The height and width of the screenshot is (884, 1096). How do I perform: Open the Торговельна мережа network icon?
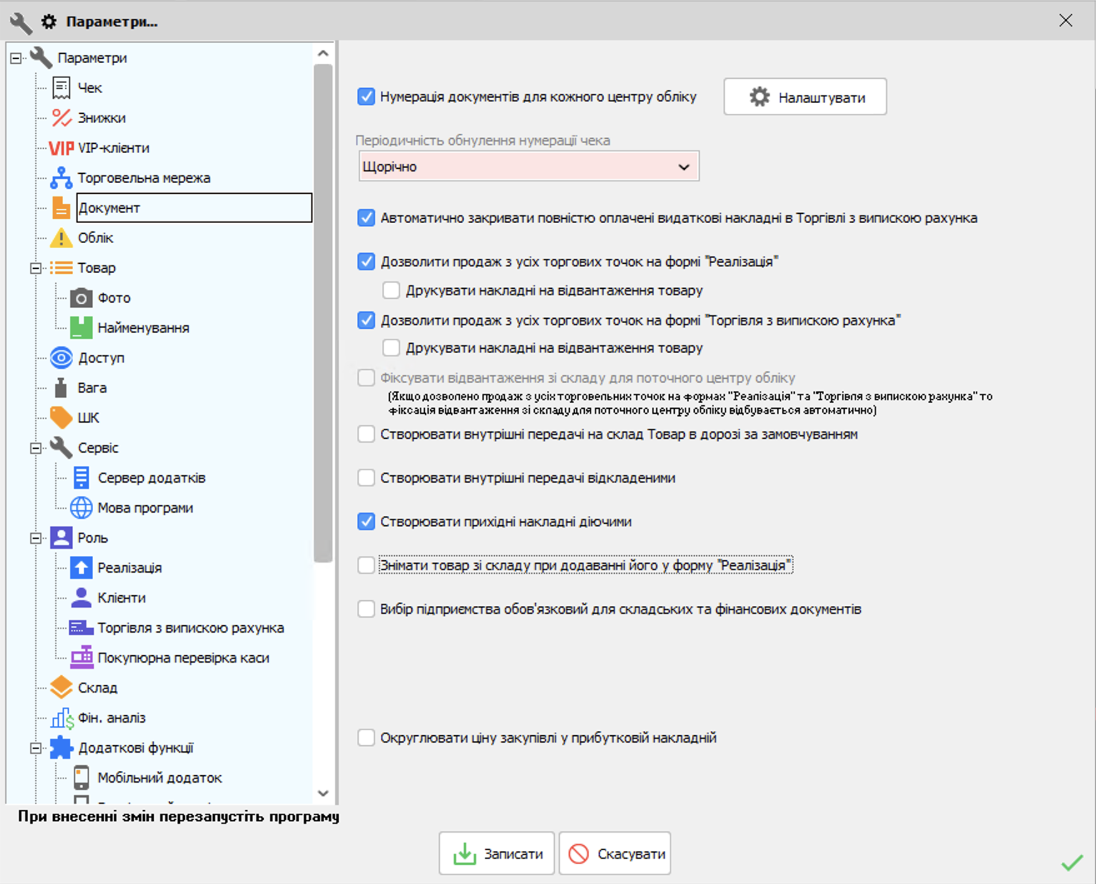point(61,178)
